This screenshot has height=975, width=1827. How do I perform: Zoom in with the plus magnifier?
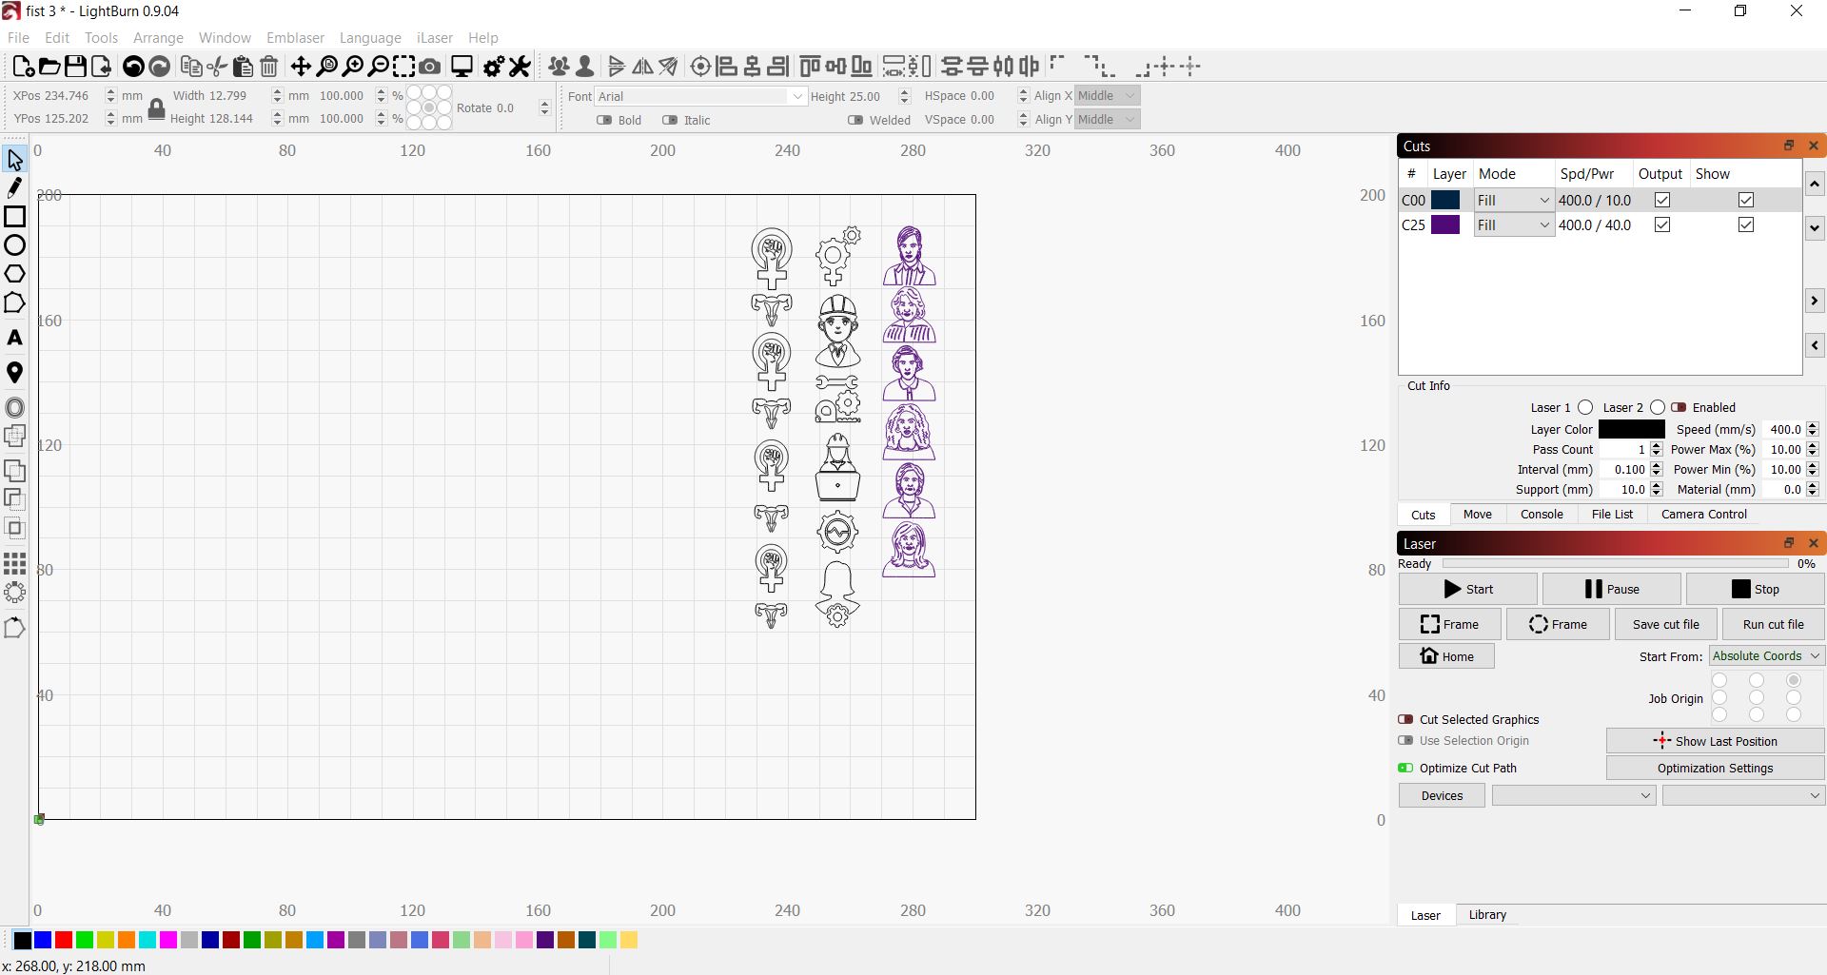pyautogui.click(x=353, y=67)
